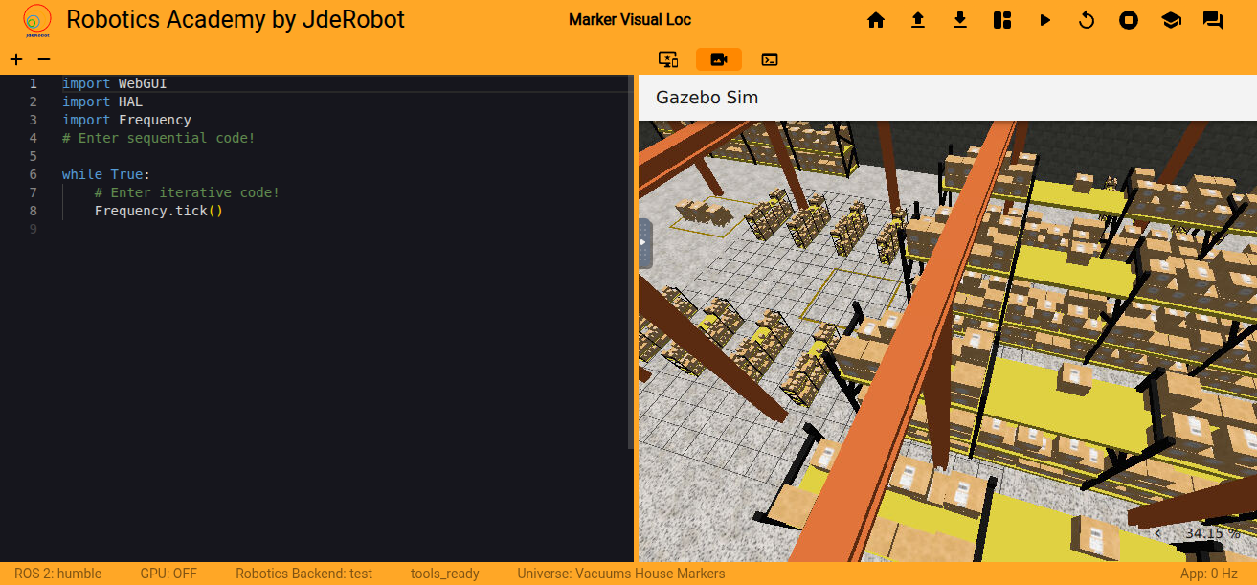Increase editor font size with plus button
Screen dimensions: 1257x585
point(16,59)
